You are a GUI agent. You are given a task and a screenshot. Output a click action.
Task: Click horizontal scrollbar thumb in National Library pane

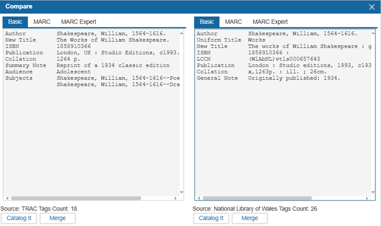(258, 198)
